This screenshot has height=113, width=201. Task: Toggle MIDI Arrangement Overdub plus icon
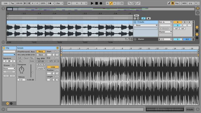(107, 3)
